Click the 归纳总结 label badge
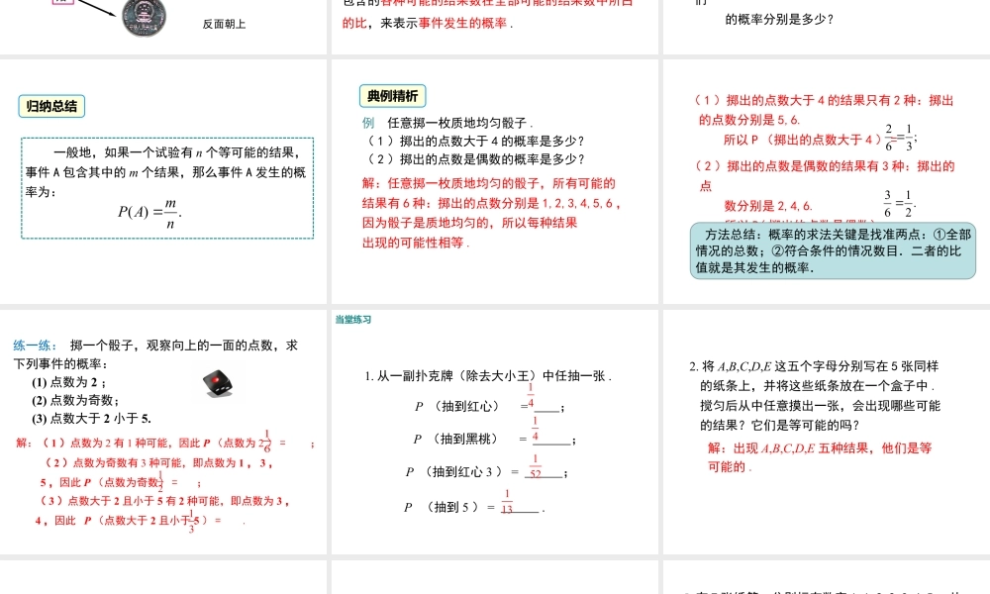This screenshot has height=594, width=990. [x=50, y=106]
